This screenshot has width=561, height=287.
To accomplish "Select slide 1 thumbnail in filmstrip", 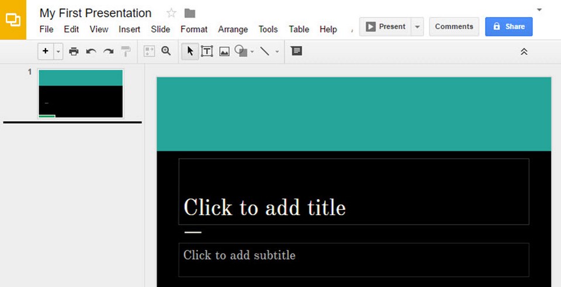I will point(81,94).
